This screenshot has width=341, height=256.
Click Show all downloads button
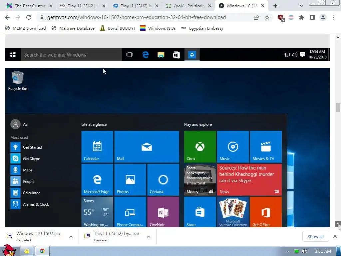316,236
